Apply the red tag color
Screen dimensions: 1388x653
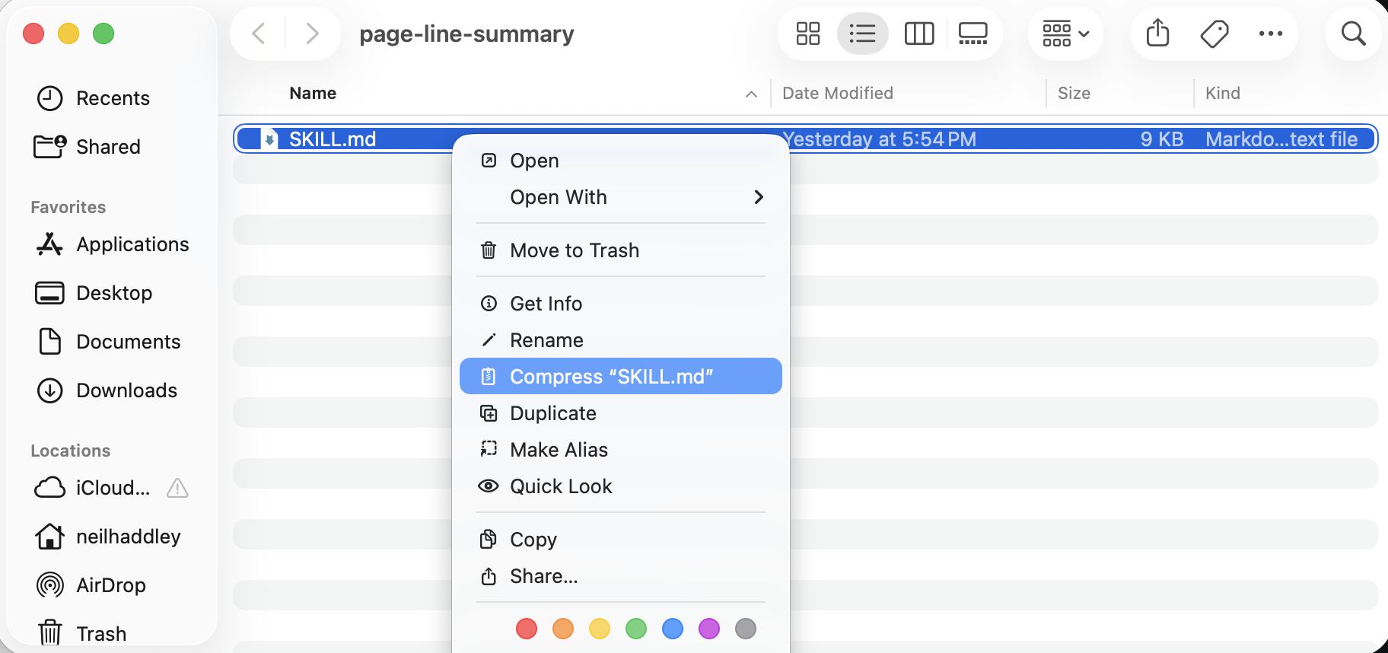tap(527, 629)
